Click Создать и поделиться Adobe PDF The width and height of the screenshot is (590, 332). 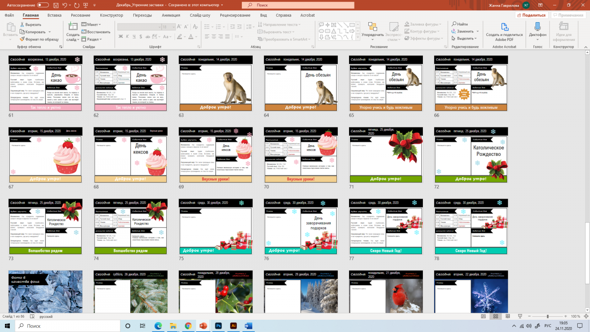point(504,30)
